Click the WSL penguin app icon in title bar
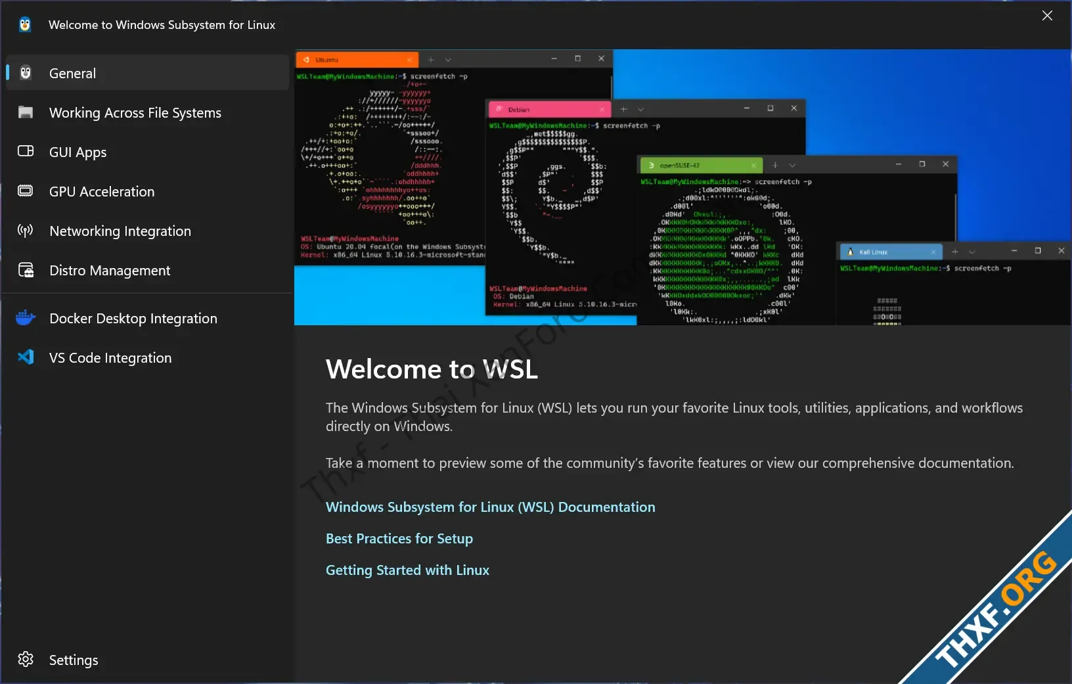 25,25
